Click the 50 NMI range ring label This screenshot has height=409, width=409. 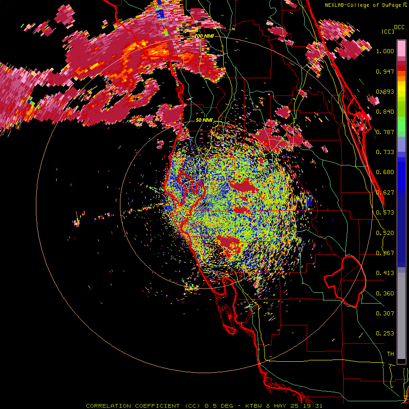(204, 120)
